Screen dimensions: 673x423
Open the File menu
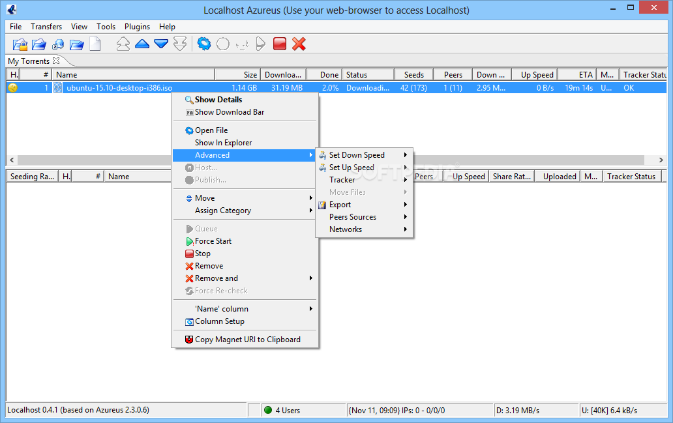[x=16, y=27]
